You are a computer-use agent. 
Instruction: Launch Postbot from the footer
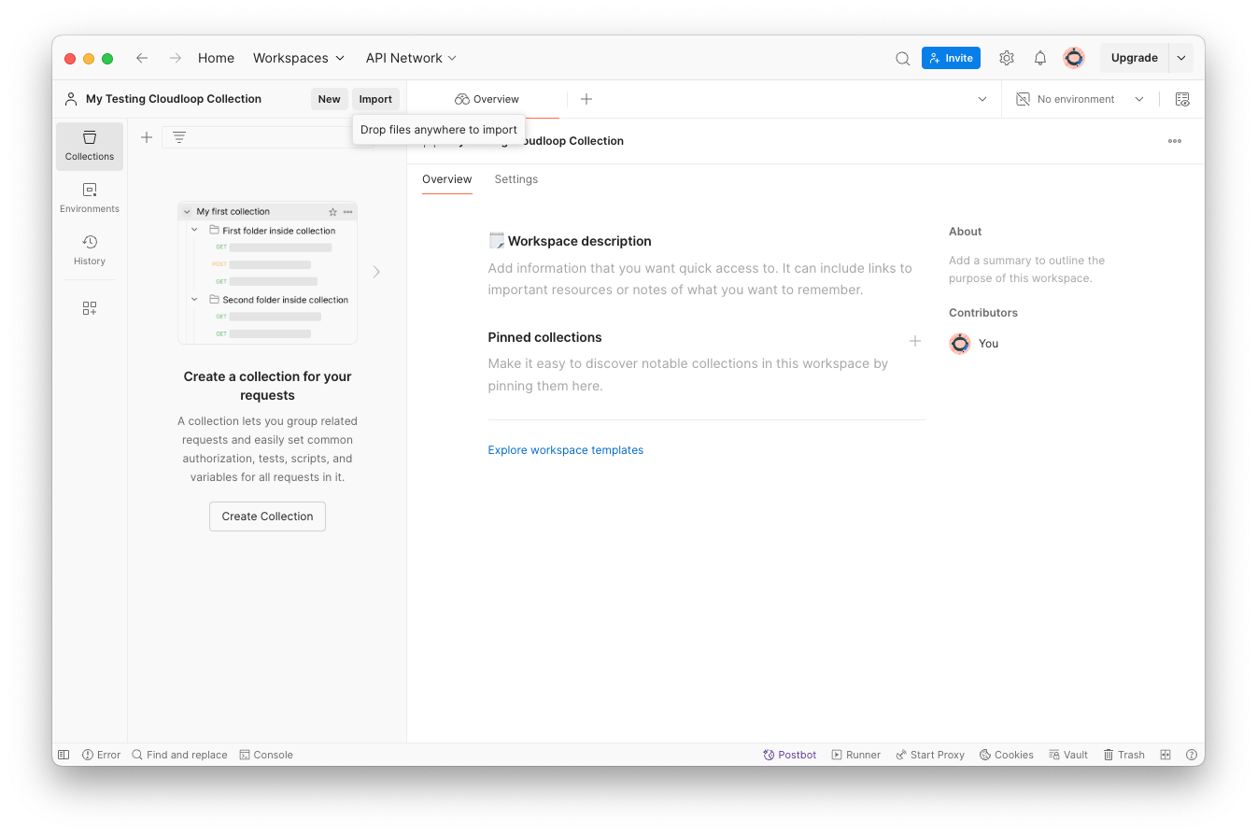[790, 755]
